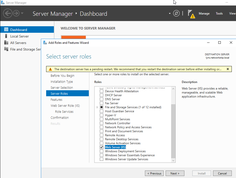Viewport: 236px width, 178px height.
Task: Click the Previous button
Action: coord(154,173)
